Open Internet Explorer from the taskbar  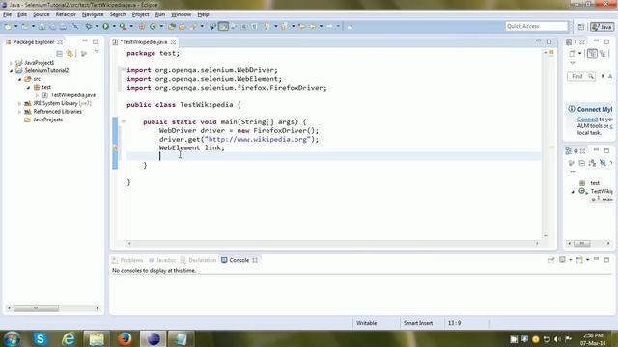tap(69, 338)
